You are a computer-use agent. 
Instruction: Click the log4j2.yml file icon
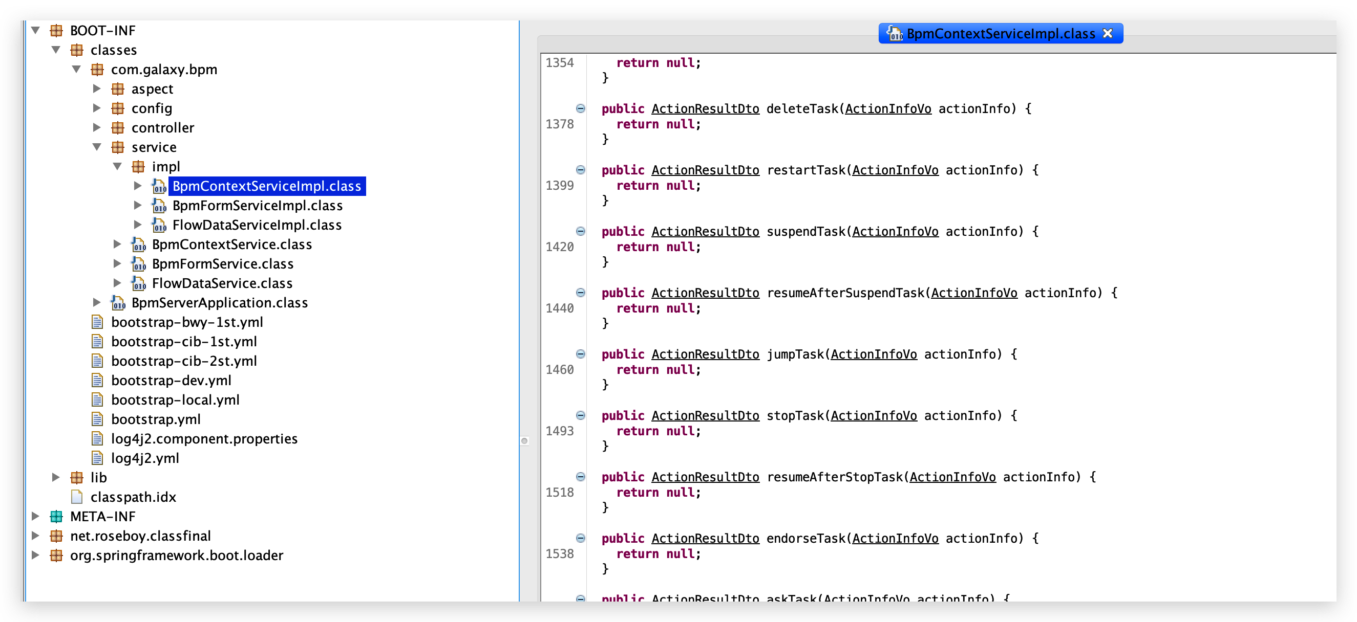[97, 459]
